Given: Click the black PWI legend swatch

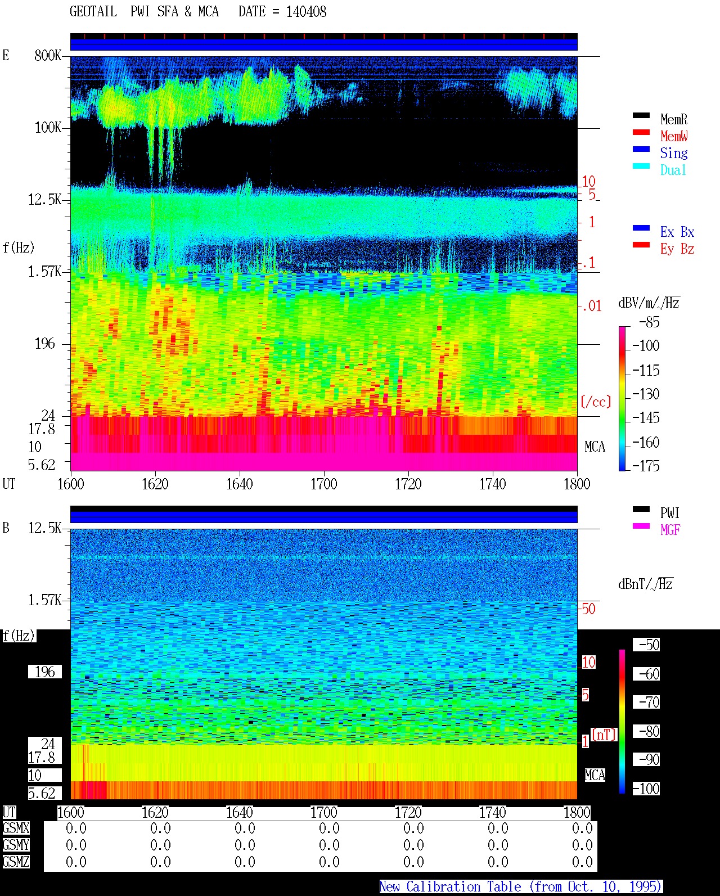Looking at the screenshot, I should [641, 509].
